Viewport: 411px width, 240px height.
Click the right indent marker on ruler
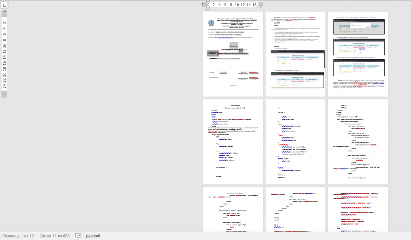pos(259,6)
